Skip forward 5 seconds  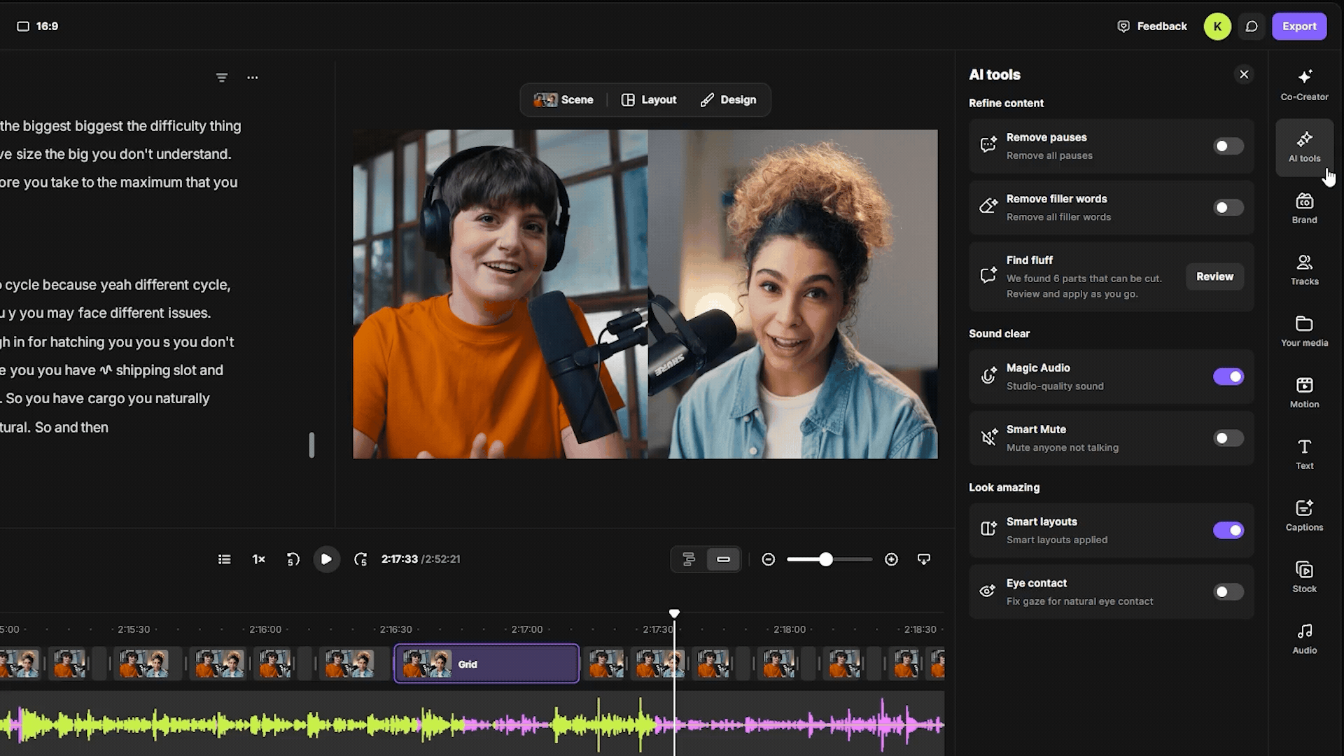click(360, 559)
